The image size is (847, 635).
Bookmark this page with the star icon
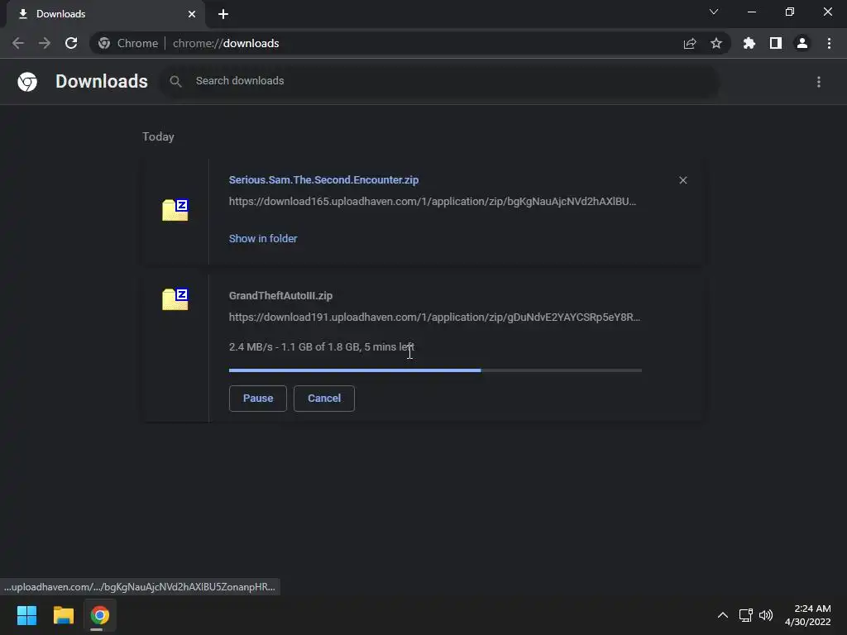[x=716, y=43]
